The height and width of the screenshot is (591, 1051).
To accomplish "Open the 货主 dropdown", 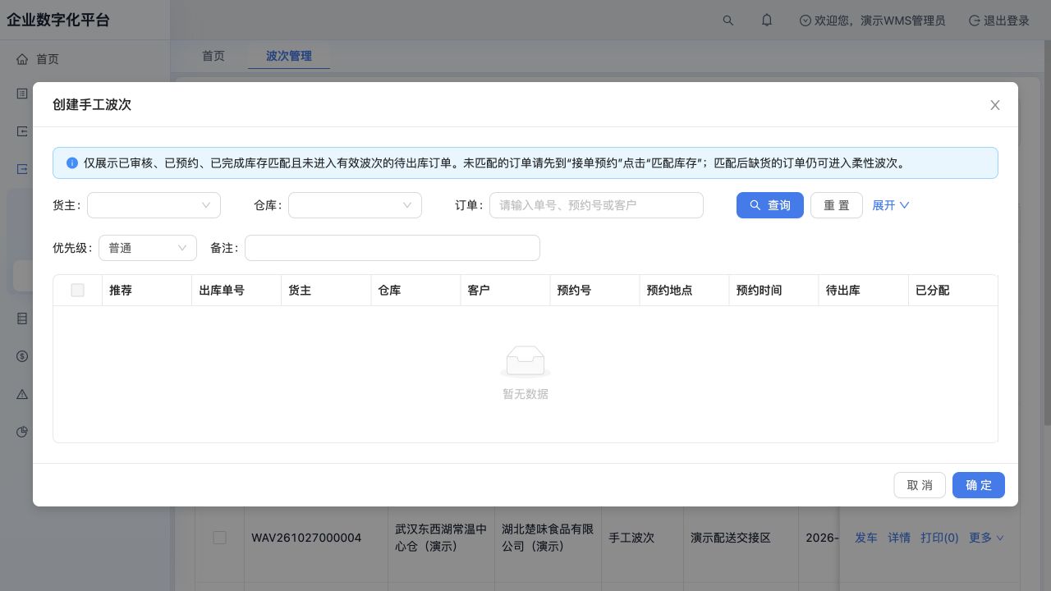I will [x=154, y=205].
